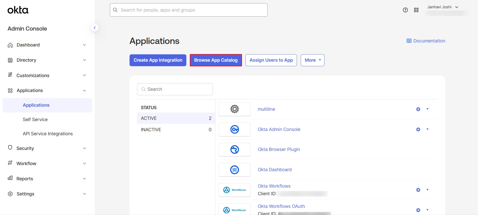Click Create App Integration button

[158, 60]
